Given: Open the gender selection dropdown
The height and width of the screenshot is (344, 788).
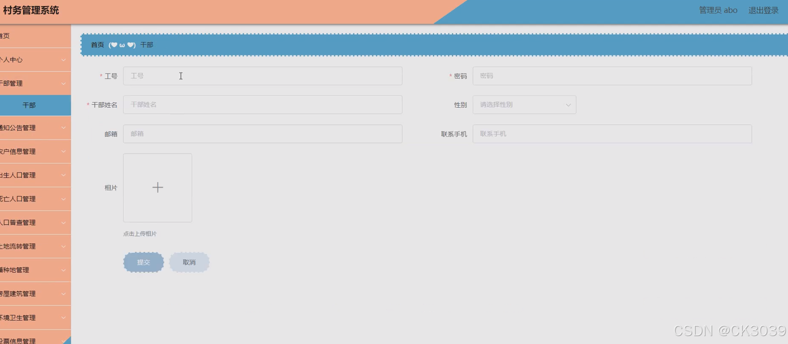Looking at the screenshot, I should click(x=524, y=105).
